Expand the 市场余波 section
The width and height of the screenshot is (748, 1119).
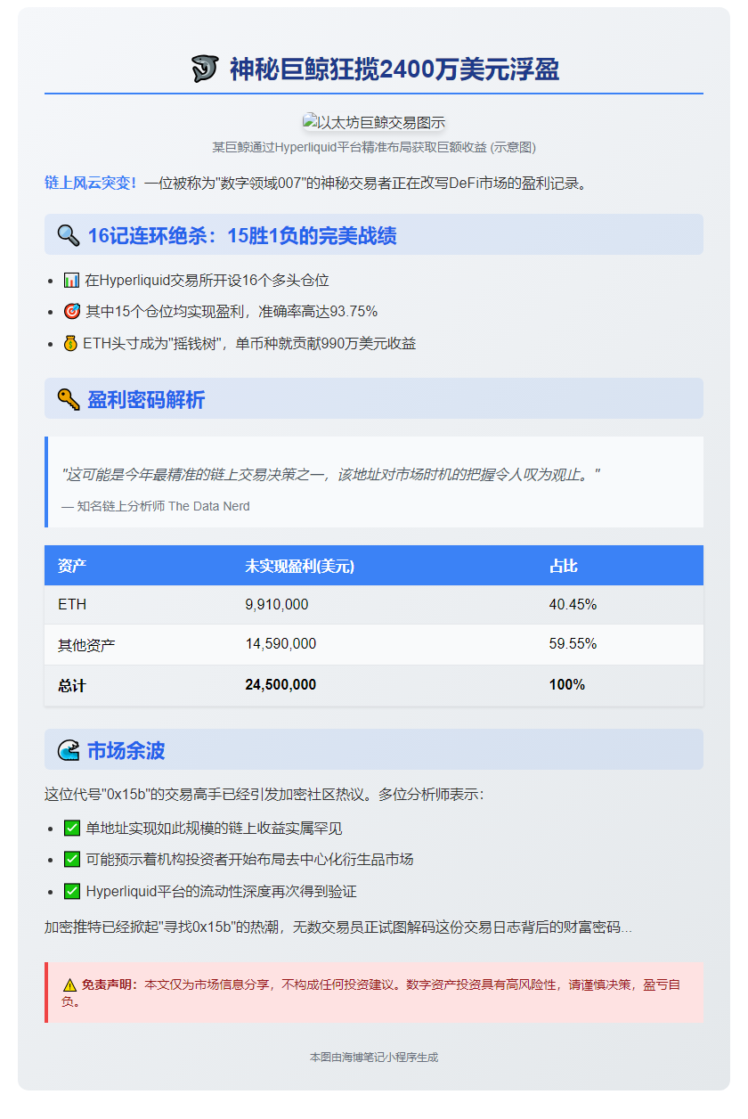coord(374,750)
